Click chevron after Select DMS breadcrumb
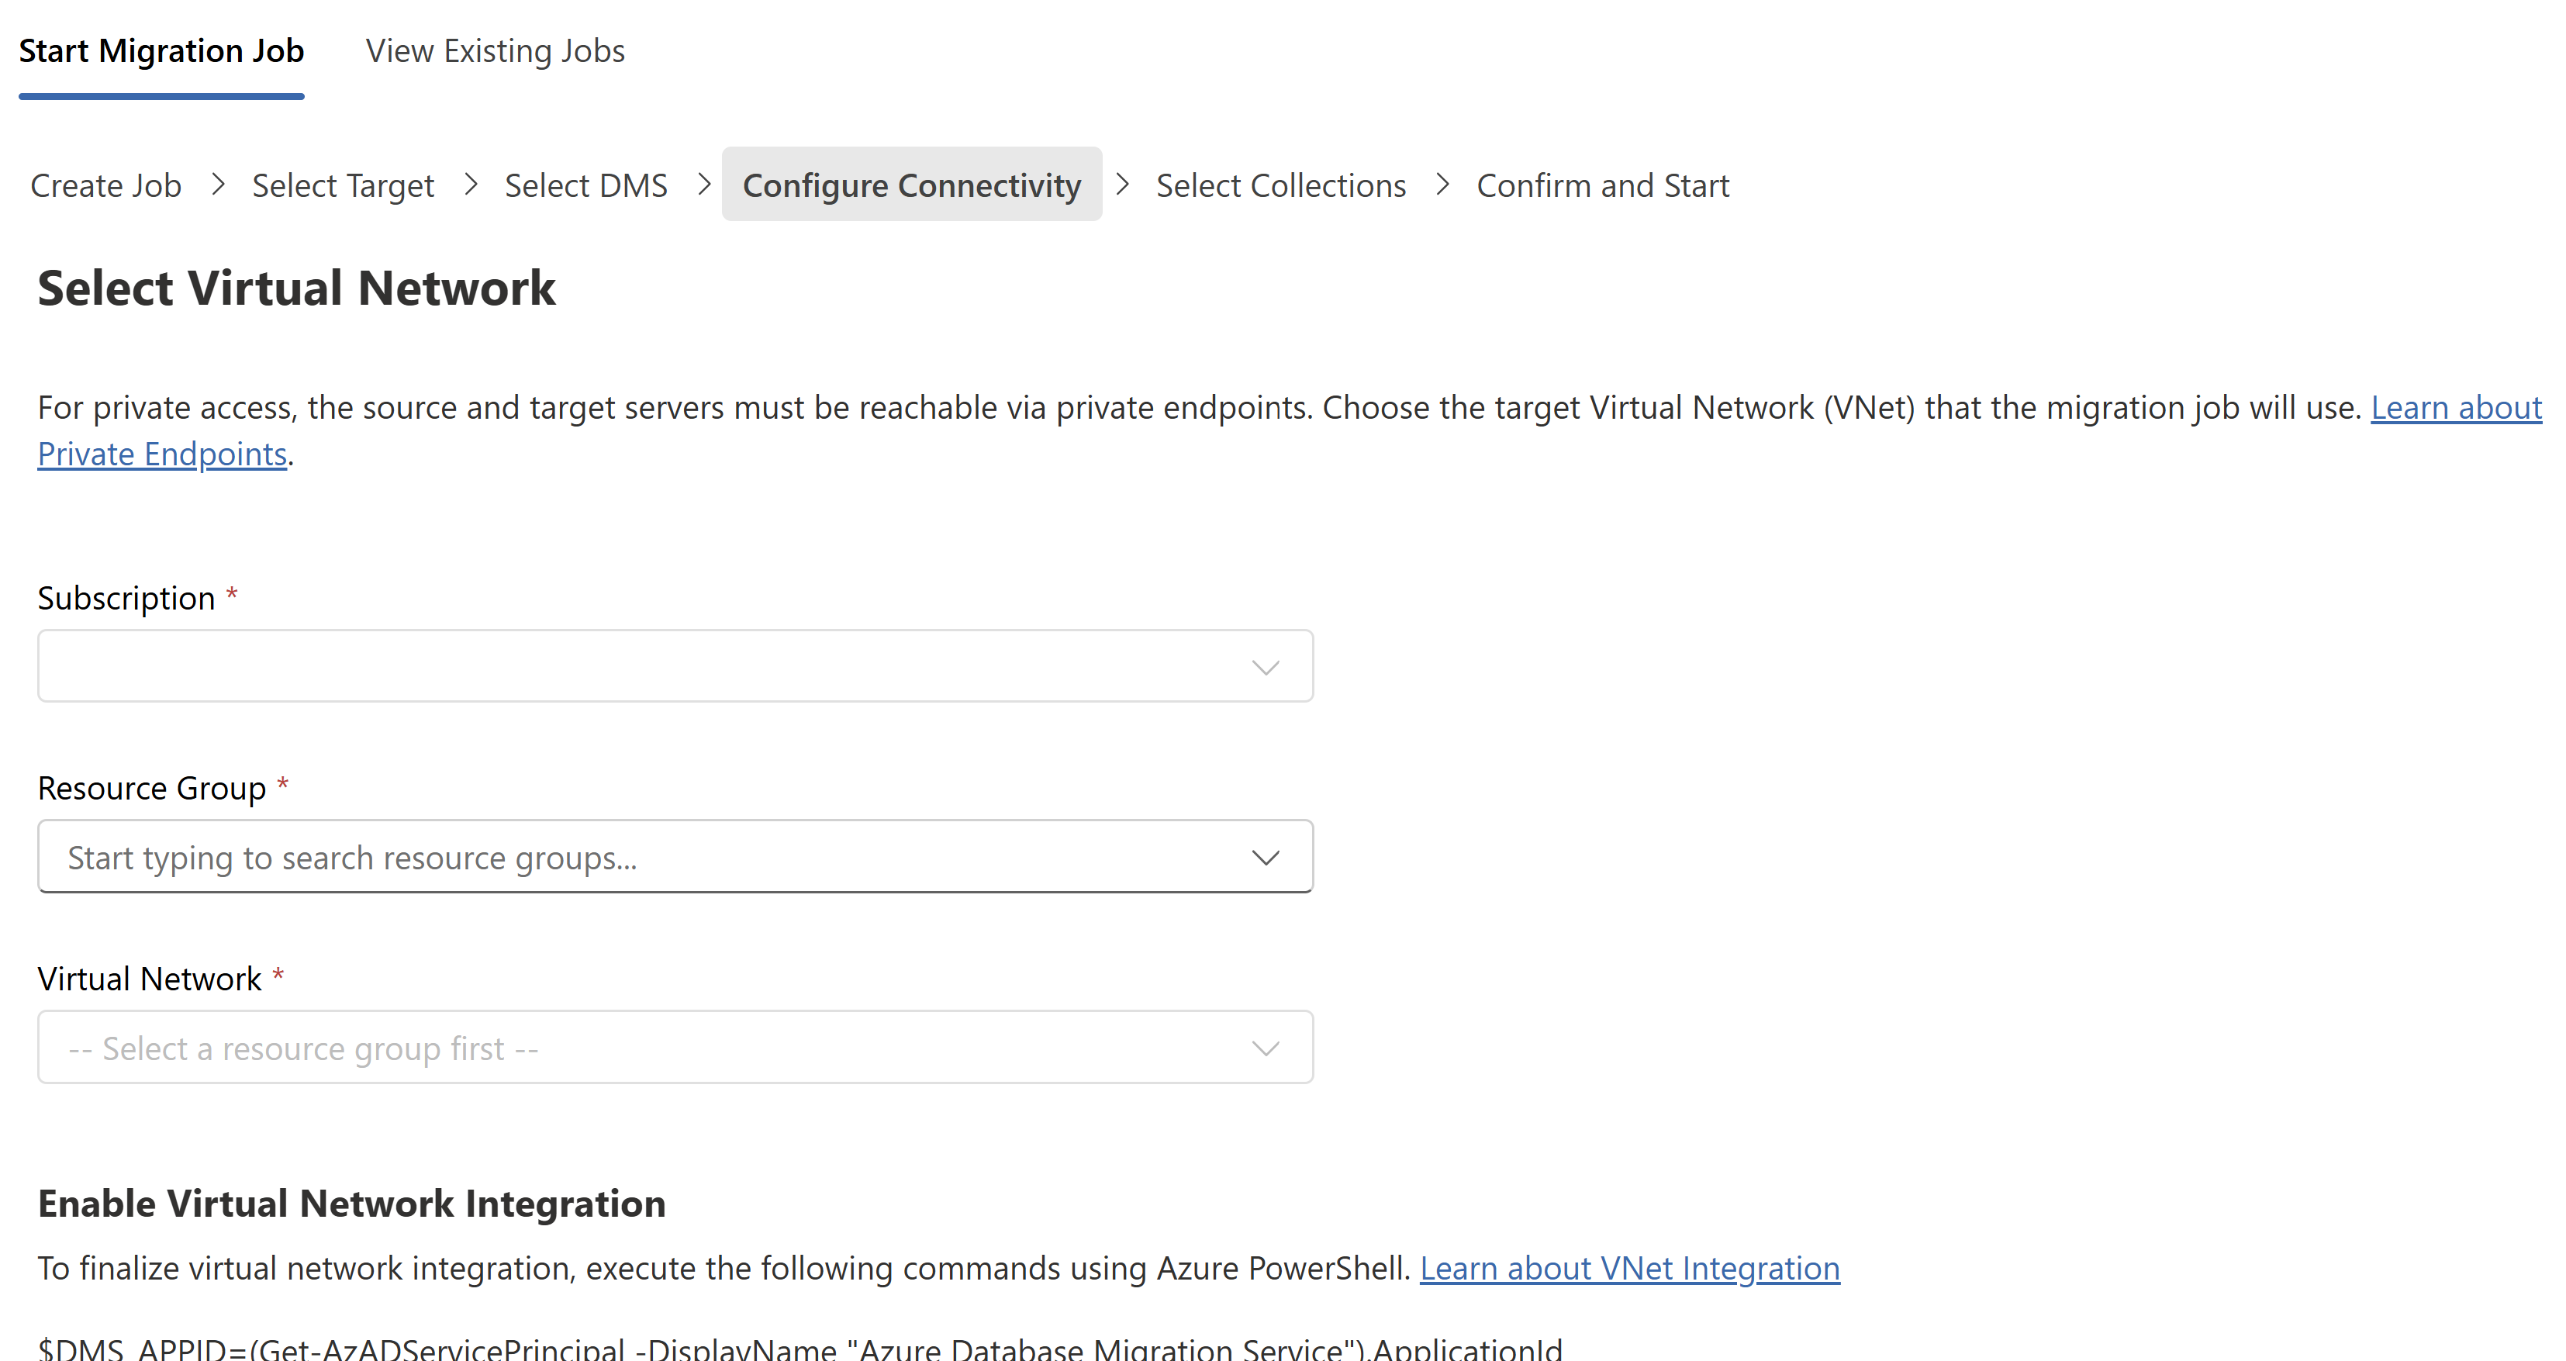Image resolution: width=2566 pixels, height=1361 pixels. (x=704, y=185)
